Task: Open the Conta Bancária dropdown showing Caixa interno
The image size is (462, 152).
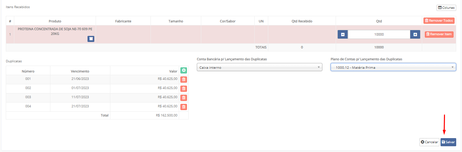Action: pos(259,67)
